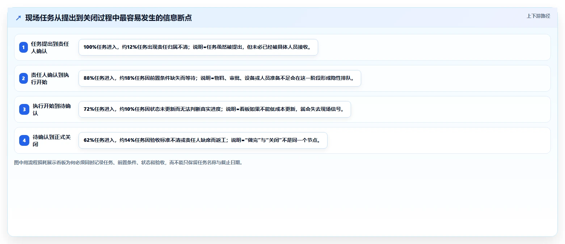Click the description starting with 88%任务进入
This screenshot has height=244, width=565.
tap(220, 78)
